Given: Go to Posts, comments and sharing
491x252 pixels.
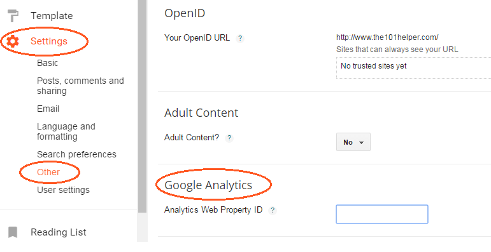Looking at the screenshot, I should (80, 86).
